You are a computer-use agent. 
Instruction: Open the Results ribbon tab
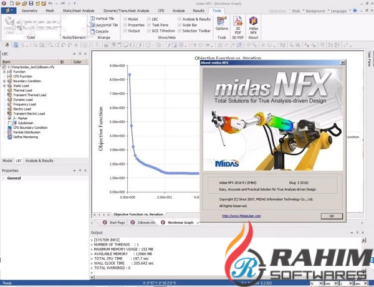198,11
